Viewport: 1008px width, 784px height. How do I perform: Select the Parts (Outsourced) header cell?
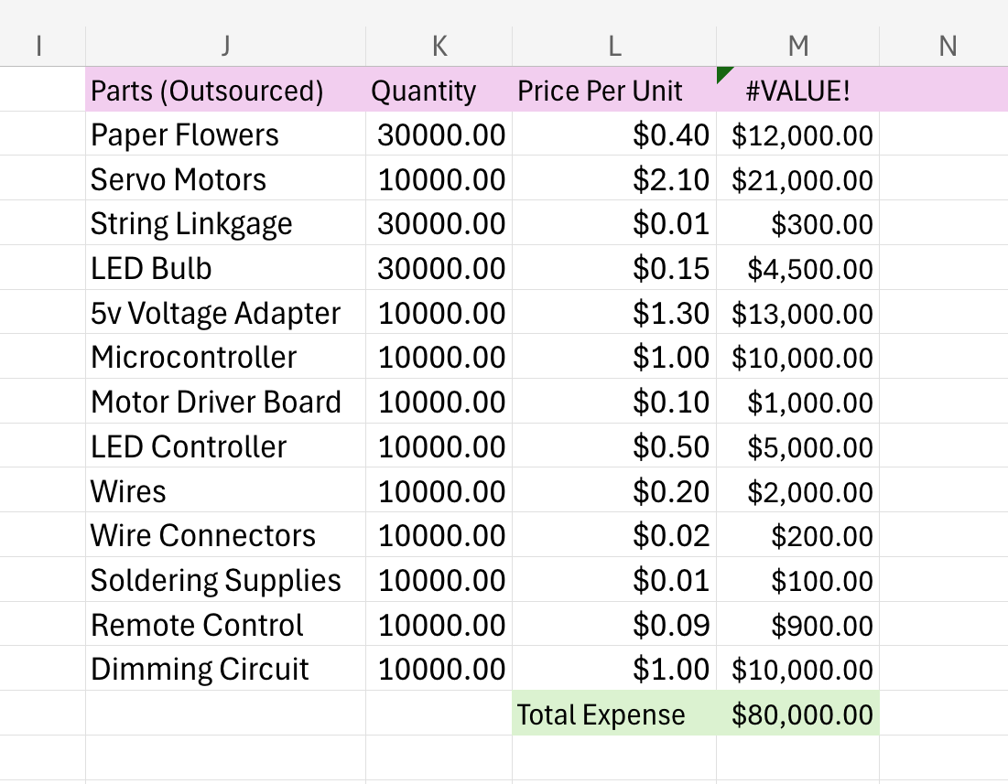pos(207,91)
